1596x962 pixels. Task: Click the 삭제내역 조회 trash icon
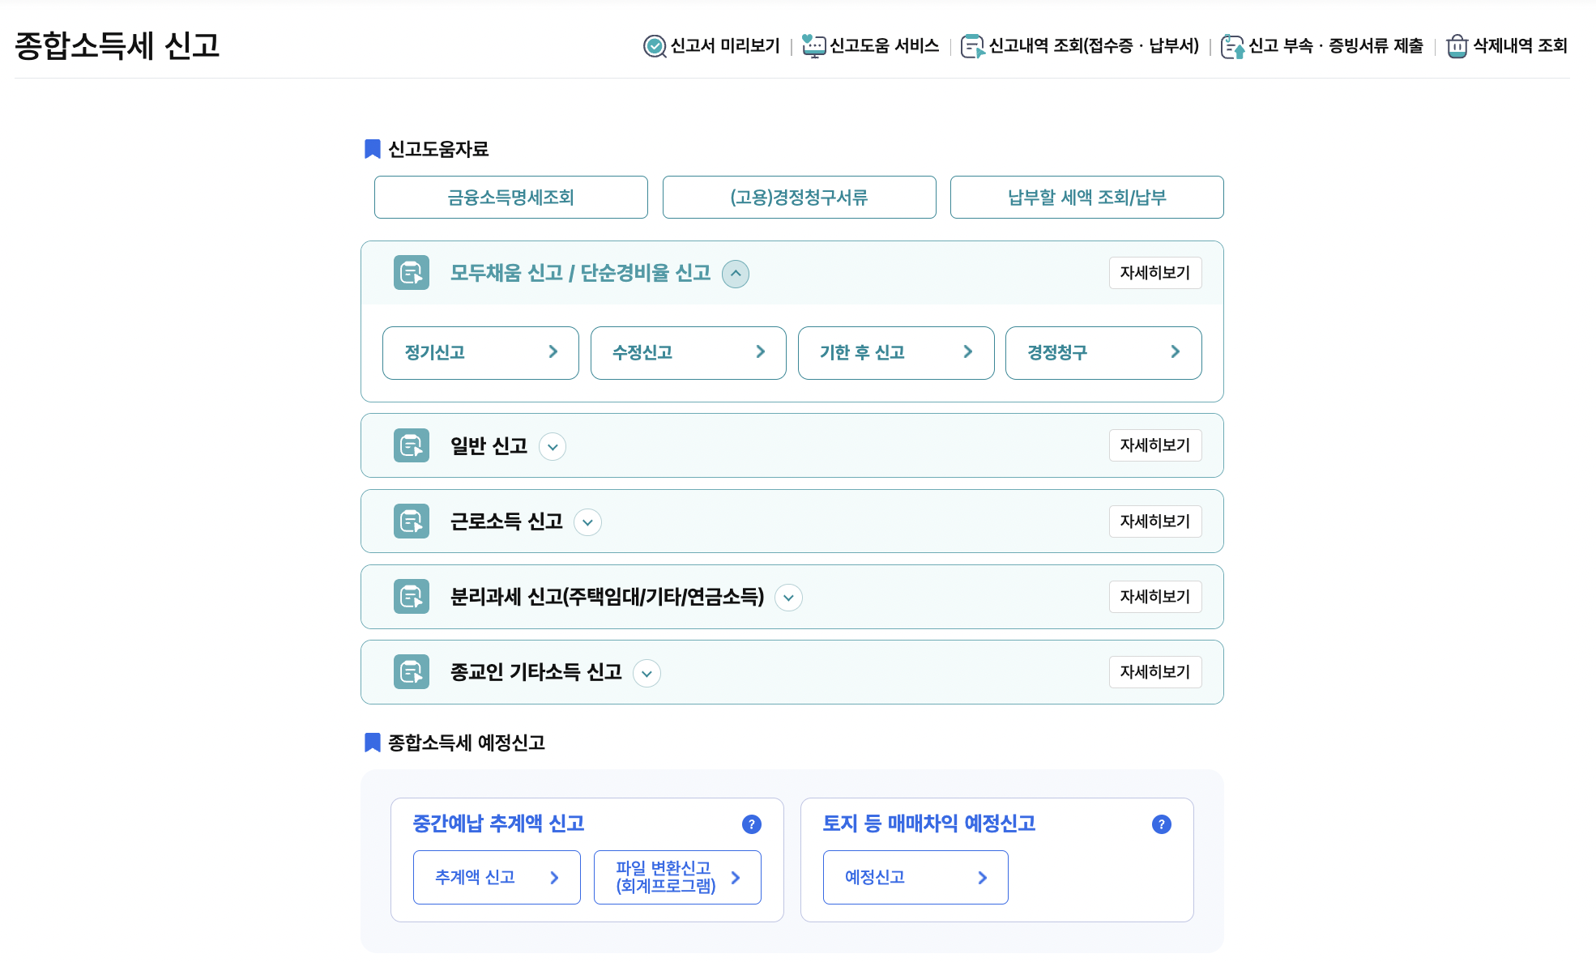pos(1457,46)
